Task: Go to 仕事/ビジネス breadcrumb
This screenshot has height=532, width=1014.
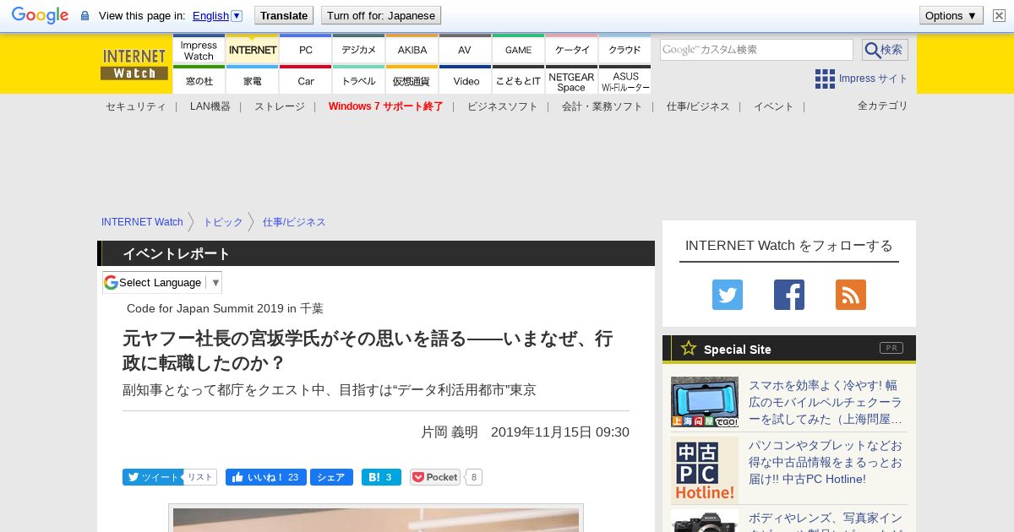Action: tap(294, 222)
